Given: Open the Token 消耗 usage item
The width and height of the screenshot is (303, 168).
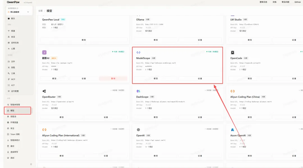Looking at the screenshot, I should click(19, 134).
